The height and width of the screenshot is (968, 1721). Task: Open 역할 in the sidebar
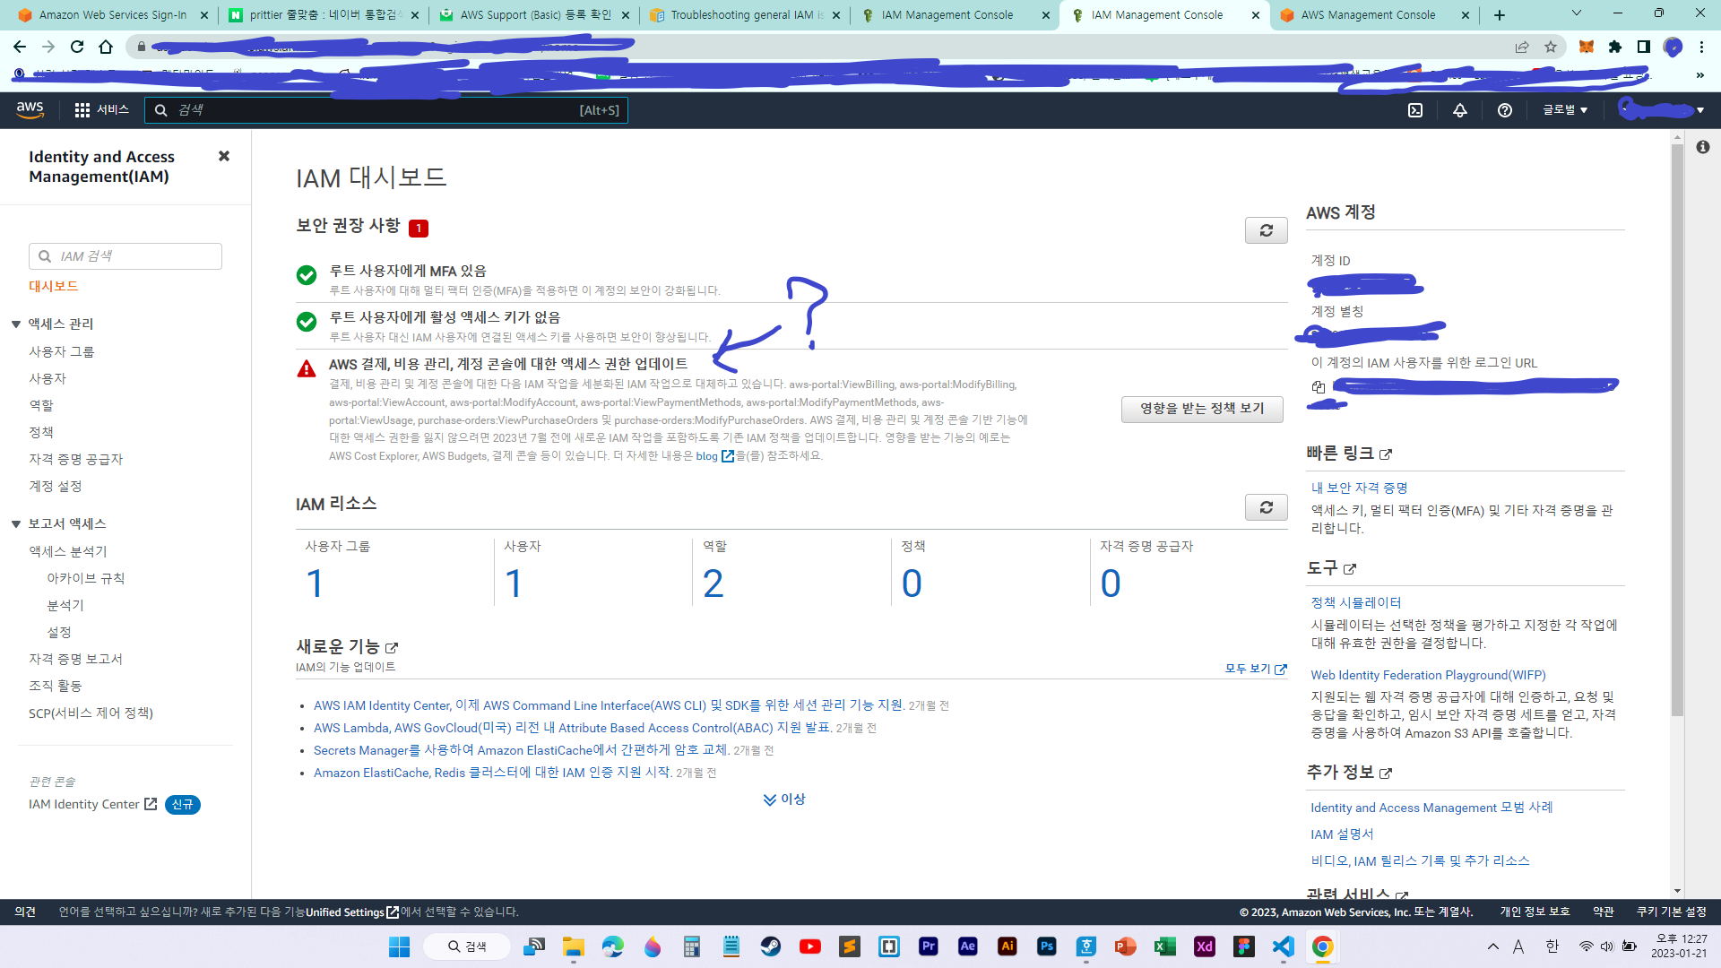click(41, 405)
